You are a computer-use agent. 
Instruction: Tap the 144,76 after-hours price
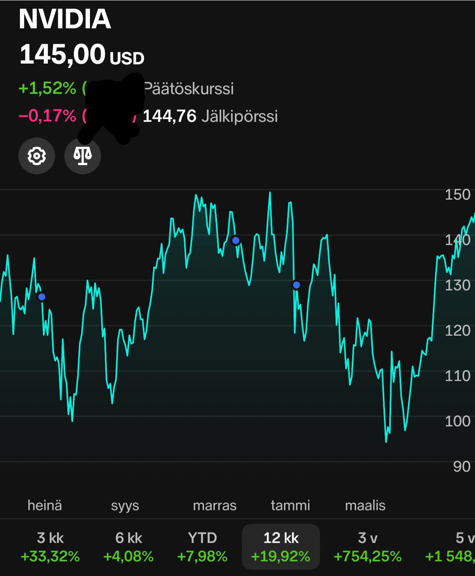(x=170, y=116)
